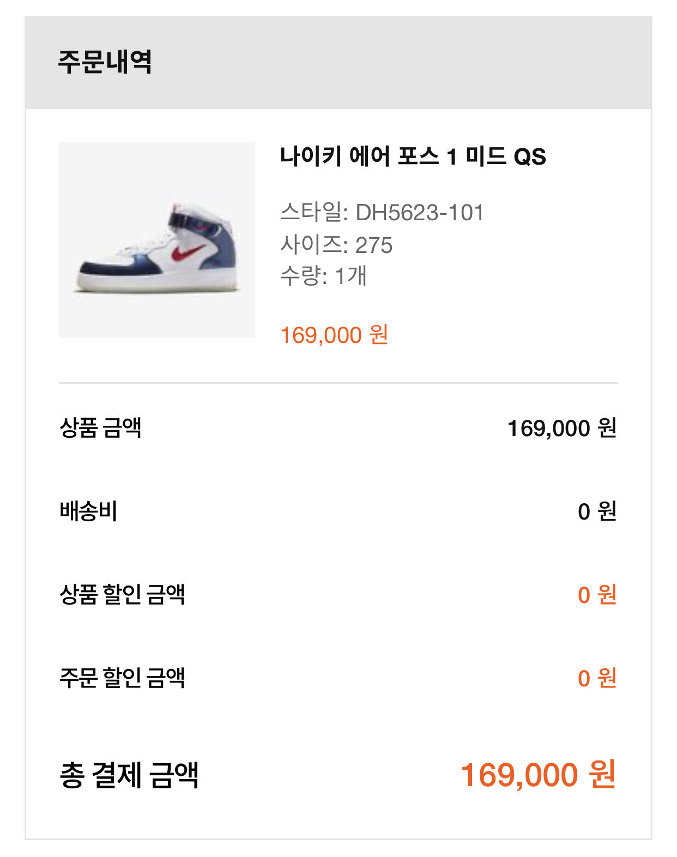Select the 상품 할인 금액 orange 0 원
677x857 pixels.
[x=596, y=595]
